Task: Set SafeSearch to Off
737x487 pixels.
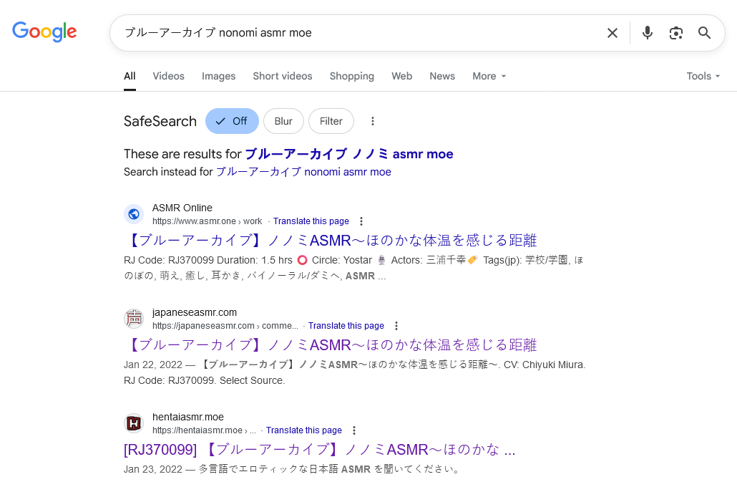Action: click(233, 122)
